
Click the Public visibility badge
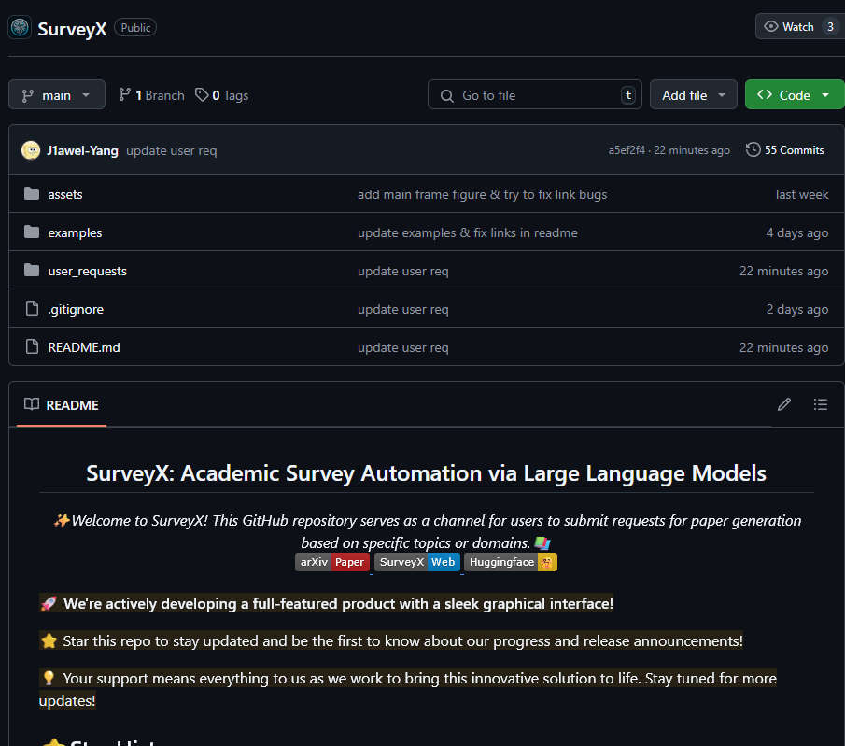135,27
